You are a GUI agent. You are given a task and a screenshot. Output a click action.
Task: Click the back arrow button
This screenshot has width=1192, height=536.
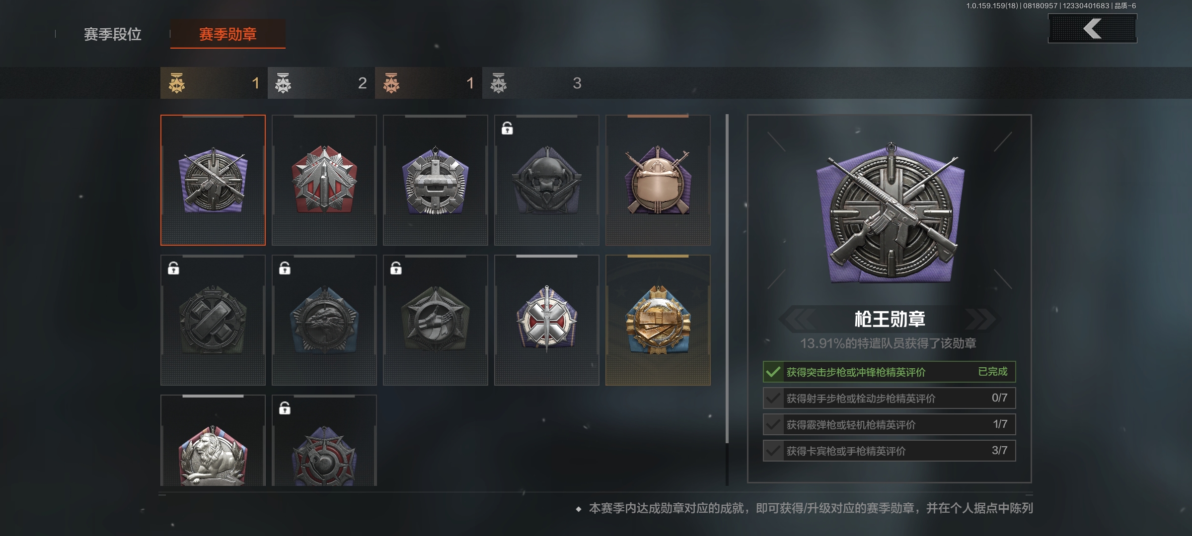tap(1092, 28)
